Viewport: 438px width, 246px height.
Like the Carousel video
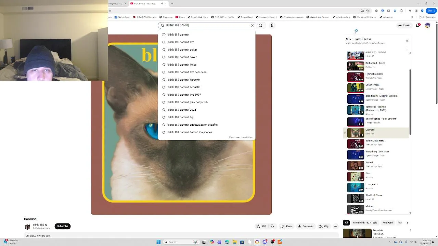point(261,226)
